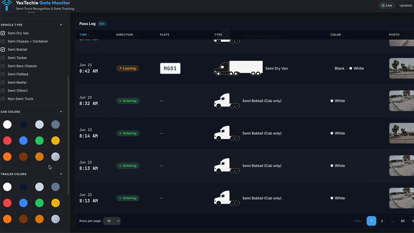This screenshot has height=233, width=414.
Task: Click the Entering badge in 8:32 AM row
Action: pyautogui.click(x=128, y=101)
